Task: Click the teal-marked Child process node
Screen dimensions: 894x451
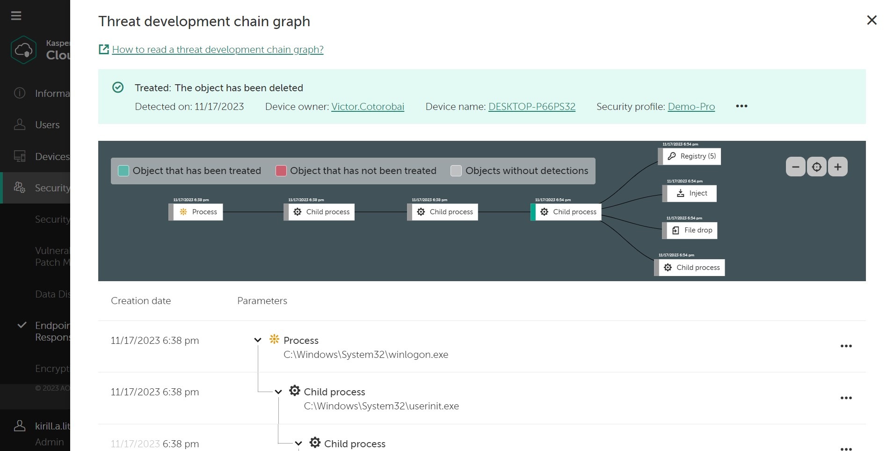Action: pos(568,212)
